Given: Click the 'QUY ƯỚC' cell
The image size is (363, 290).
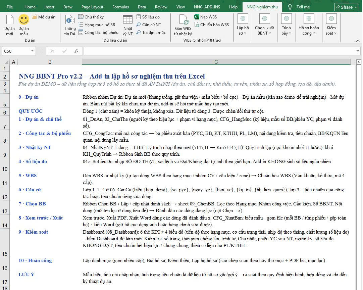Looking at the screenshot, I should pyautogui.click(x=50, y=111).
